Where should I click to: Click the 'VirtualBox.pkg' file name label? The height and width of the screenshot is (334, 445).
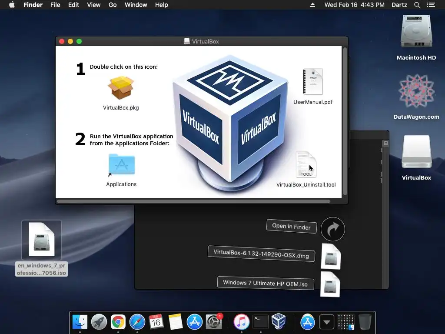coord(121,108)
